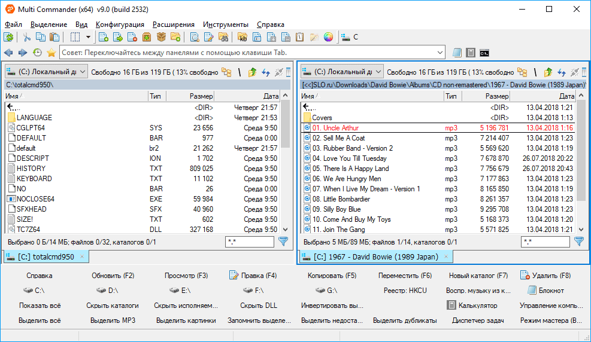Close the 1967 - David Bowie tab
591x342 pixels.
coord(446,256)
